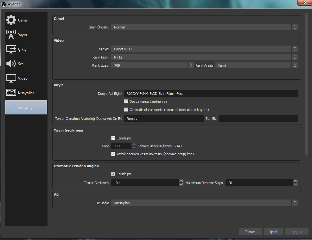
Task: Toggle Tatbik ederken kesim noktasını koru
Action: point(113,154)
